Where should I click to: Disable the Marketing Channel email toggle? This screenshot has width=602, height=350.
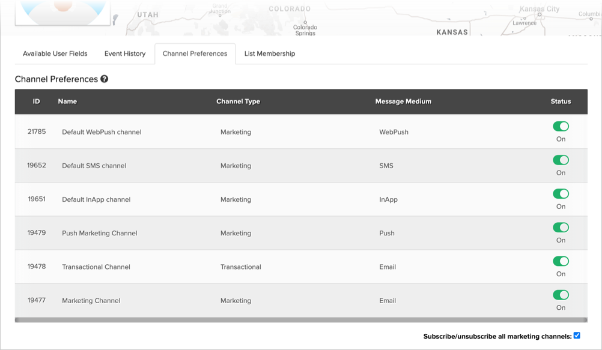click(561, 295)
